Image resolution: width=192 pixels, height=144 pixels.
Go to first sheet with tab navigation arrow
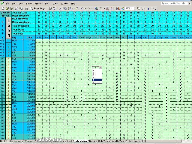point(1,141)
